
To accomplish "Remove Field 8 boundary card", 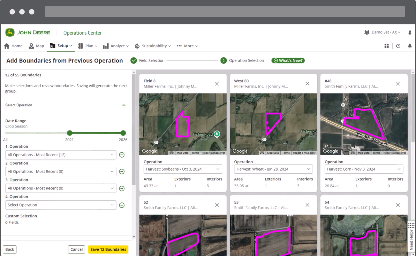I will [x=217, y=84].
